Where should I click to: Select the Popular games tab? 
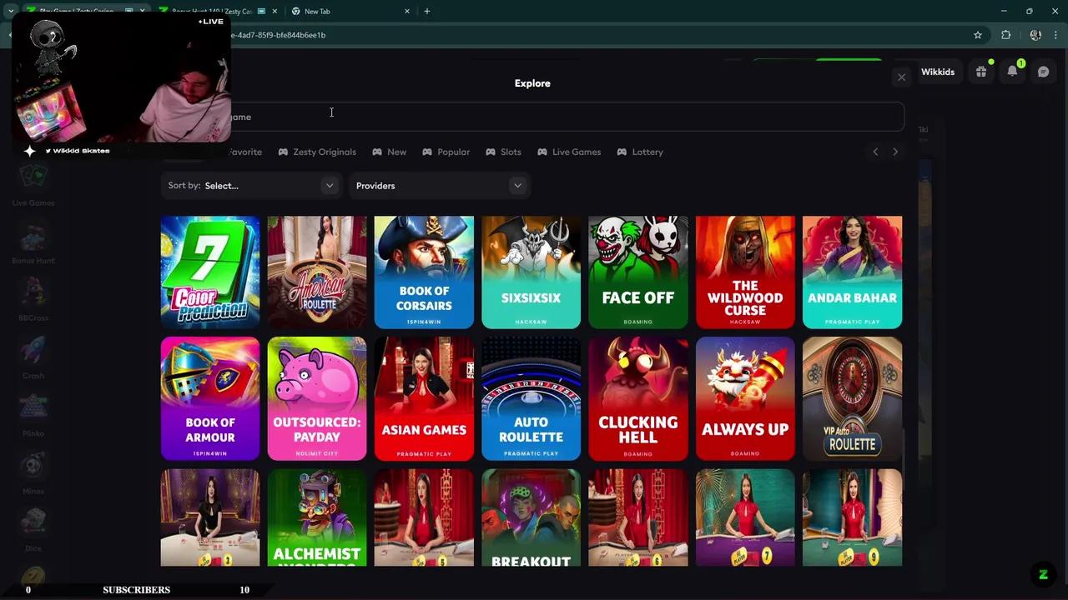coord(446,152)
